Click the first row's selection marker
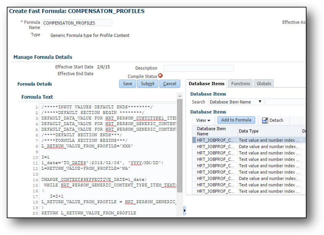This screenshot has width=324, height=235. click(x=194, y=140)
